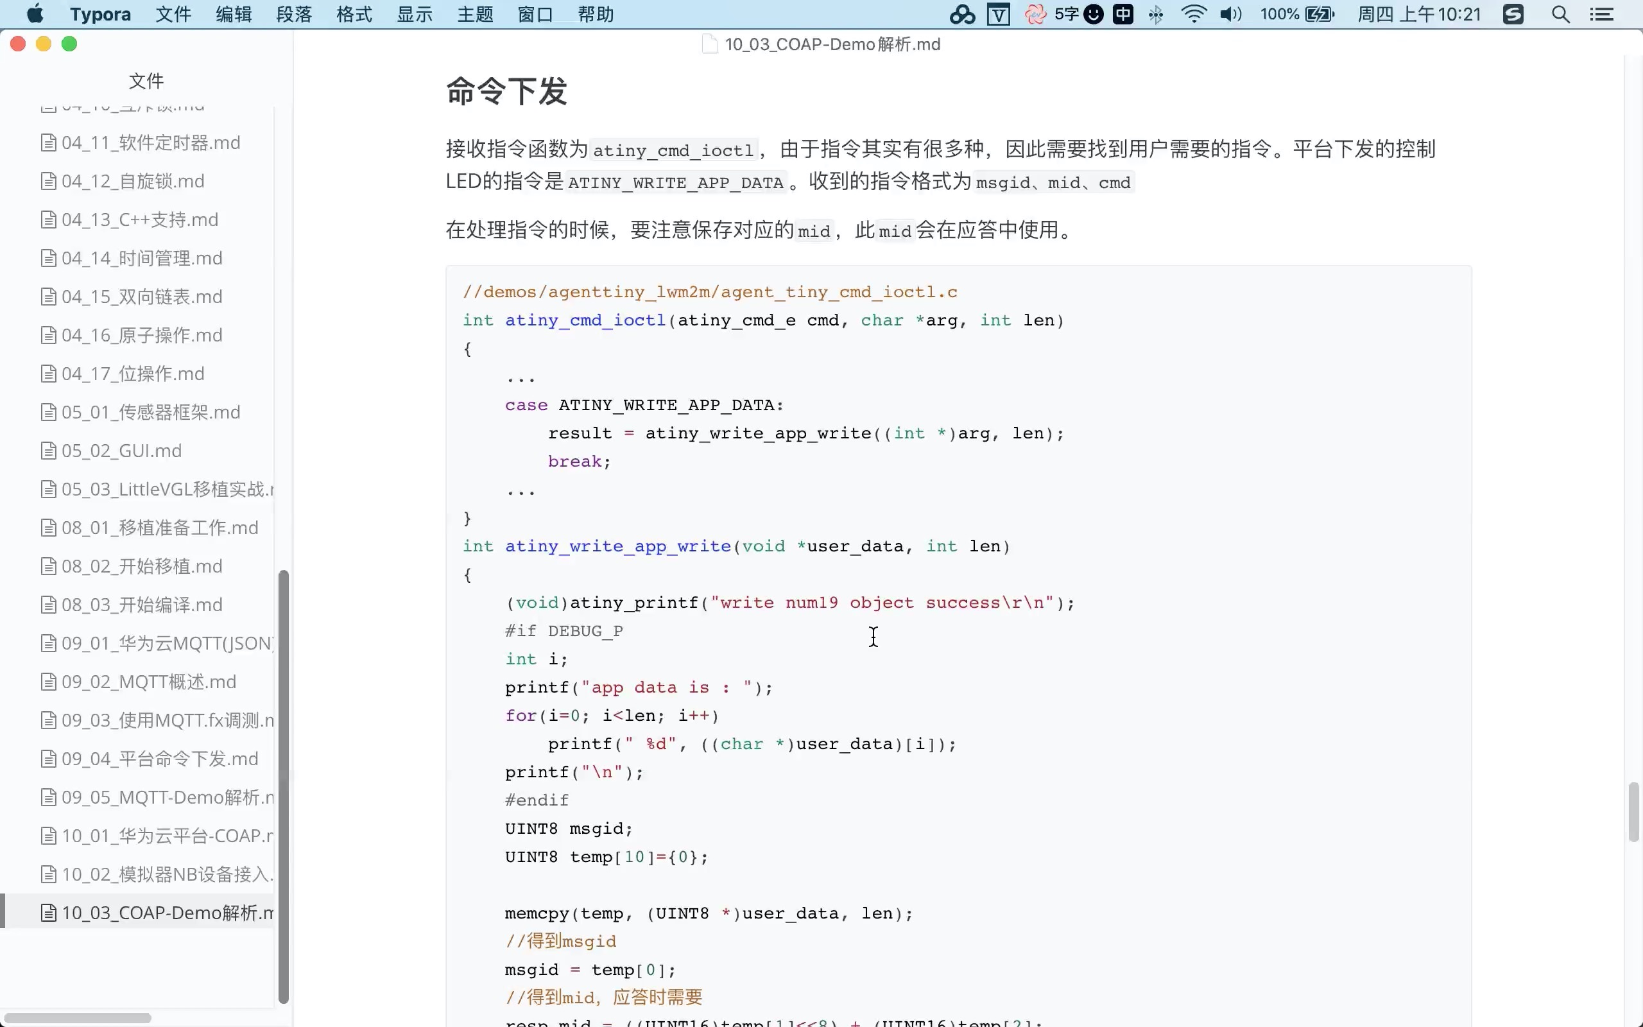Open the volume control icon
The image size is (1643, 1027).
(1230, 14)
